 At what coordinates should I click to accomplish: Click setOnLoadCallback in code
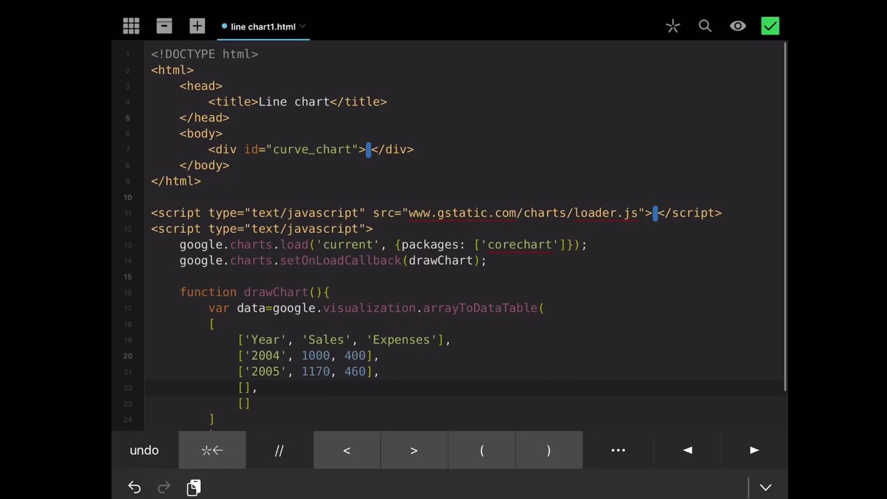coord(340,261)
